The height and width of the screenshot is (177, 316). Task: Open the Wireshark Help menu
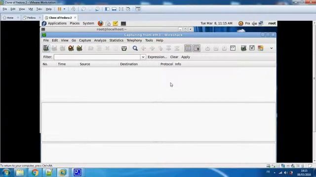[x=159, y=40]
